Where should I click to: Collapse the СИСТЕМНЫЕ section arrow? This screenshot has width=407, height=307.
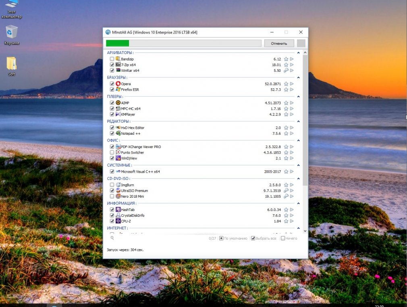click(x=299, y=165)
